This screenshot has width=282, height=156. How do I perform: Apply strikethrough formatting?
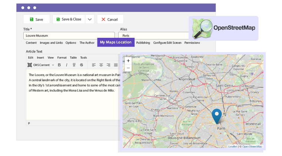pyautogui.click(x=82, y=65)
